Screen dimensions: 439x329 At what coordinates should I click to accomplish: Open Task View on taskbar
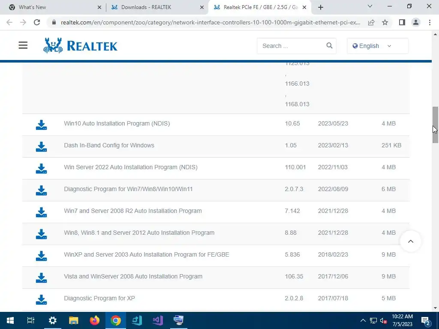tap(31, 320)
